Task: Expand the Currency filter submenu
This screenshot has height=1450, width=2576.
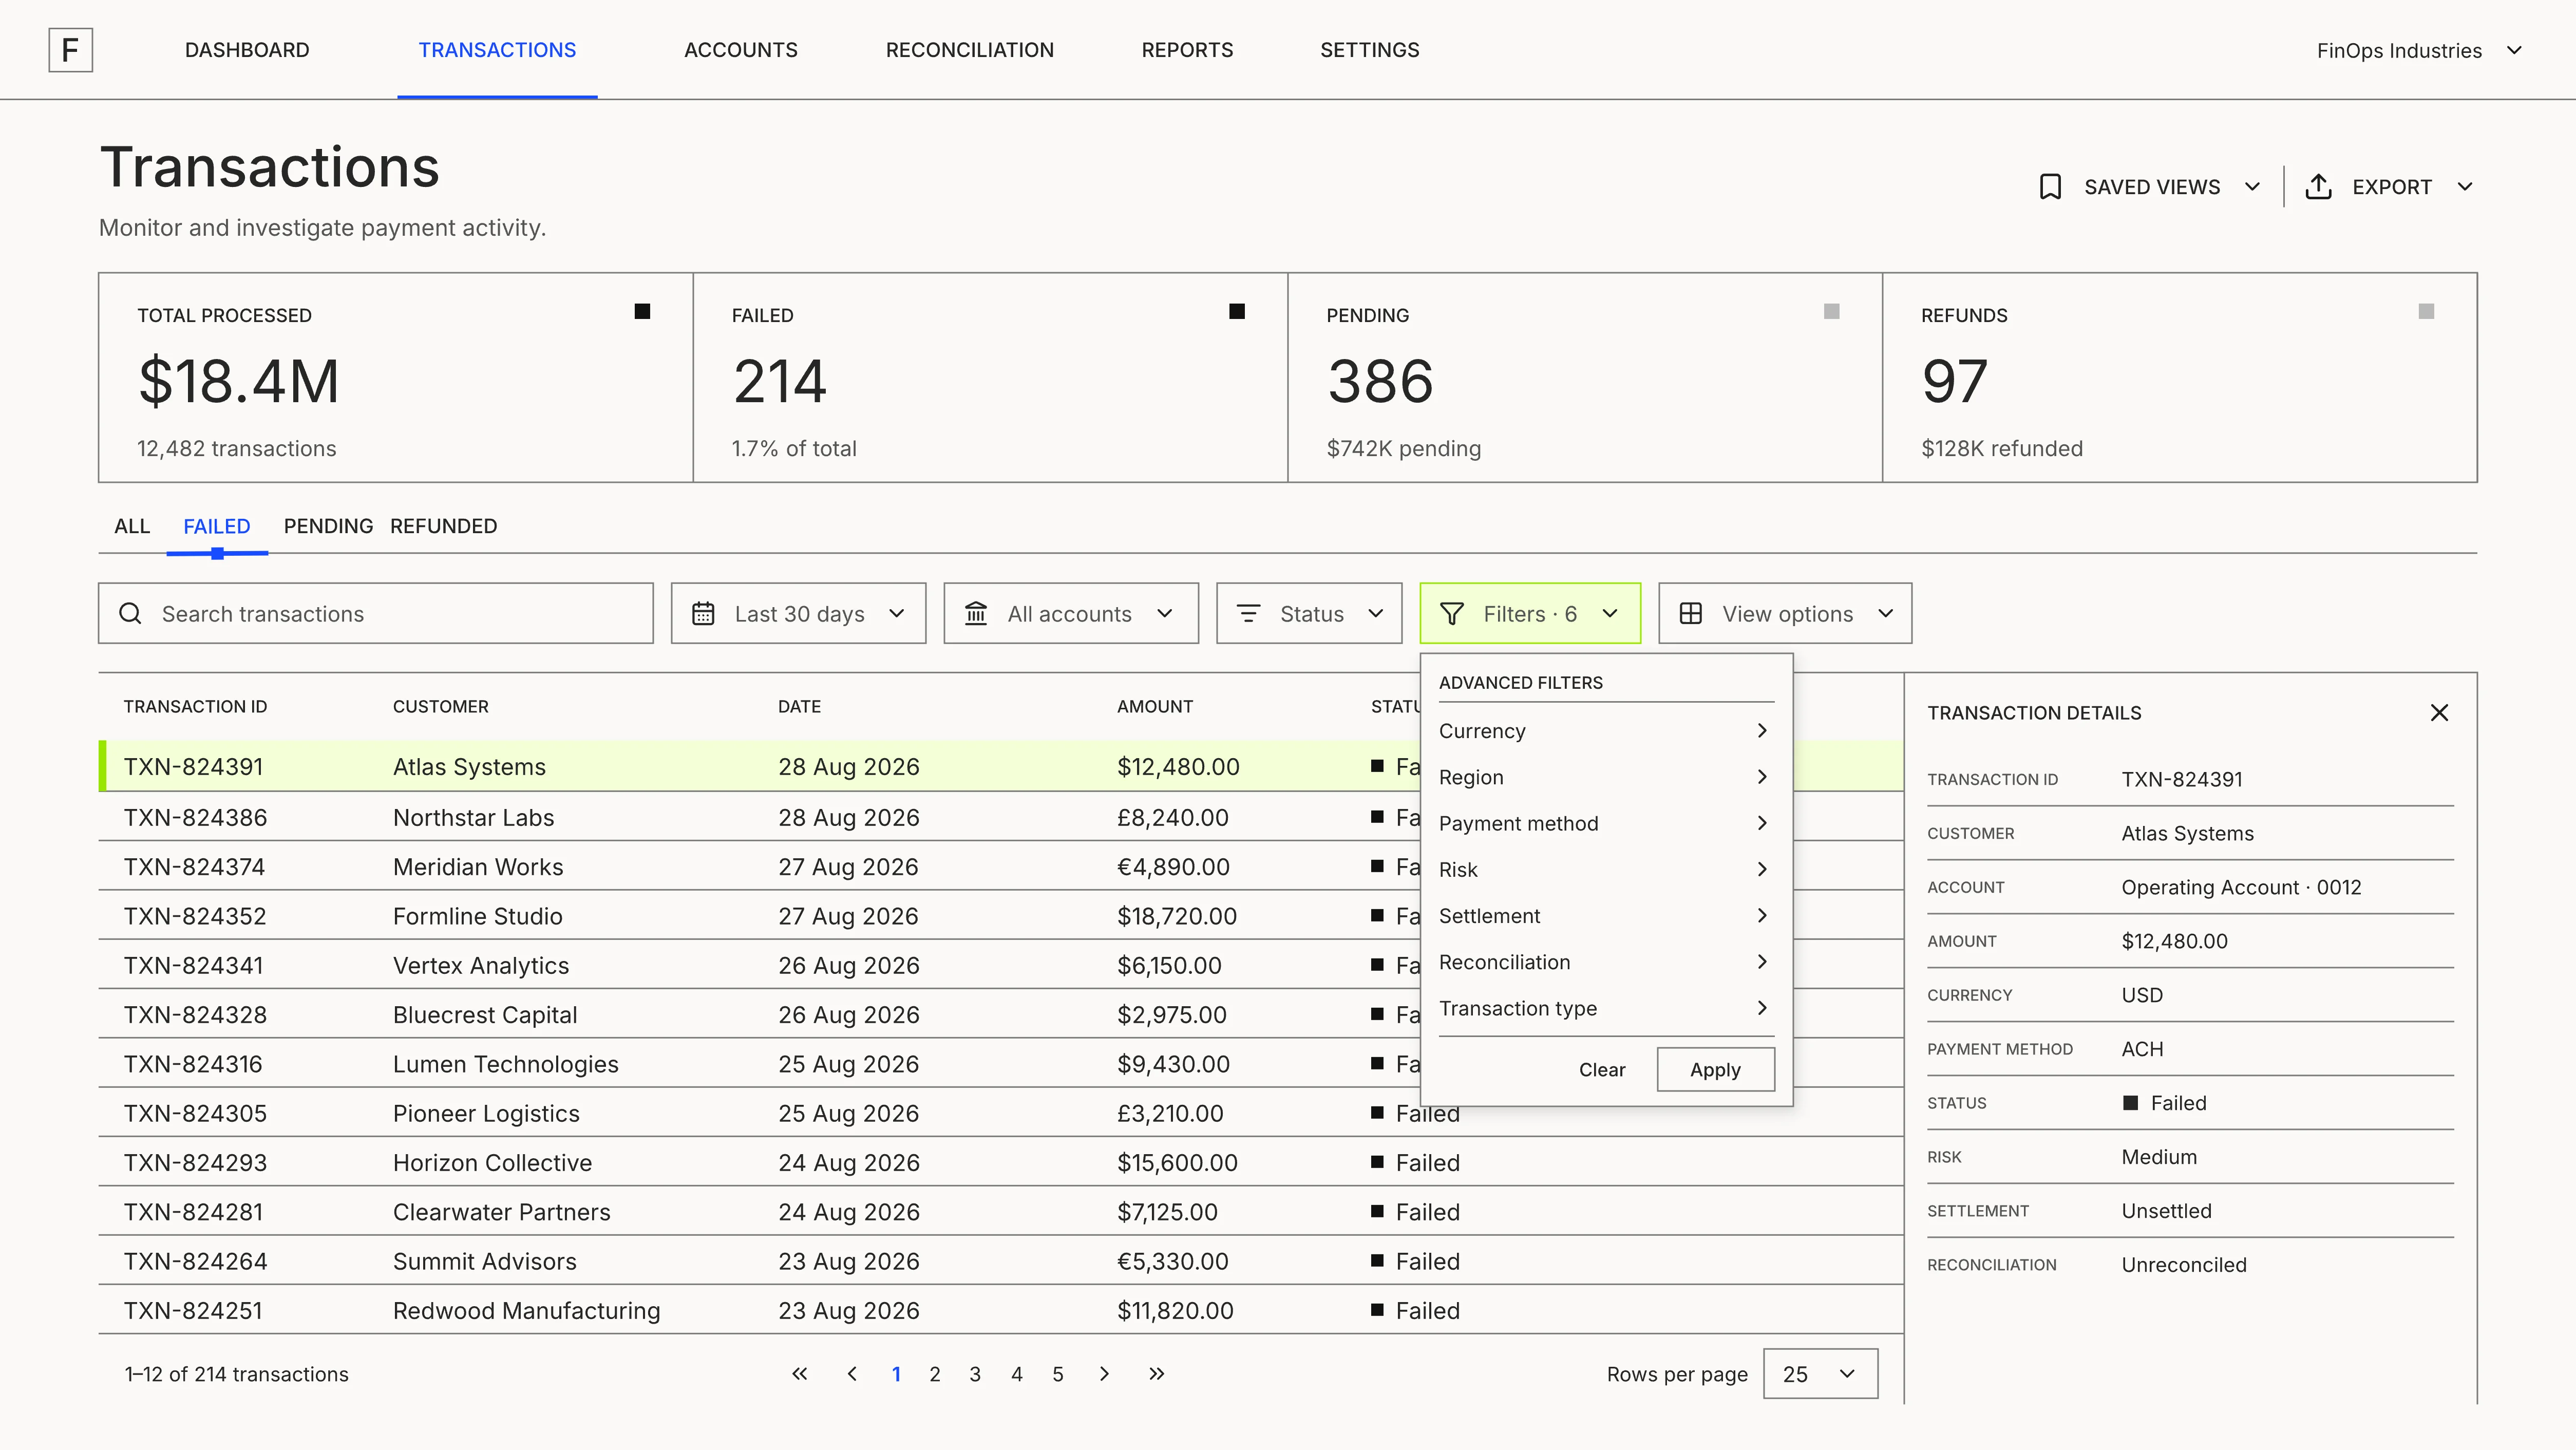Action: [x=1605, y=730]
